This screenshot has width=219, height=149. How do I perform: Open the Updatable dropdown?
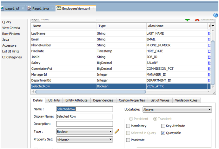tap(177, 110)
